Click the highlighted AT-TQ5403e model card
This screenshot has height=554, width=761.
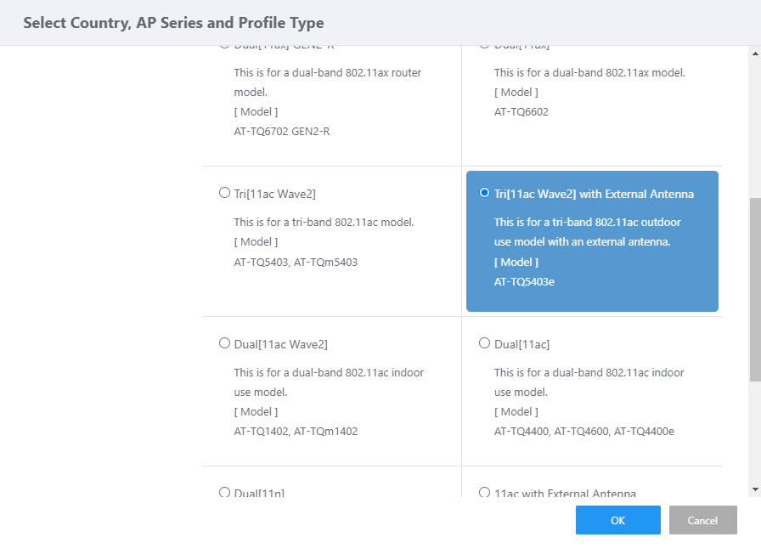(592, 241)
